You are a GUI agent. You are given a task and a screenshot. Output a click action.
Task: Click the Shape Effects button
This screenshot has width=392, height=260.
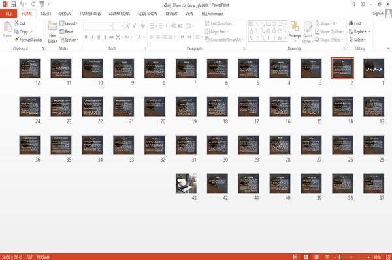329,40
